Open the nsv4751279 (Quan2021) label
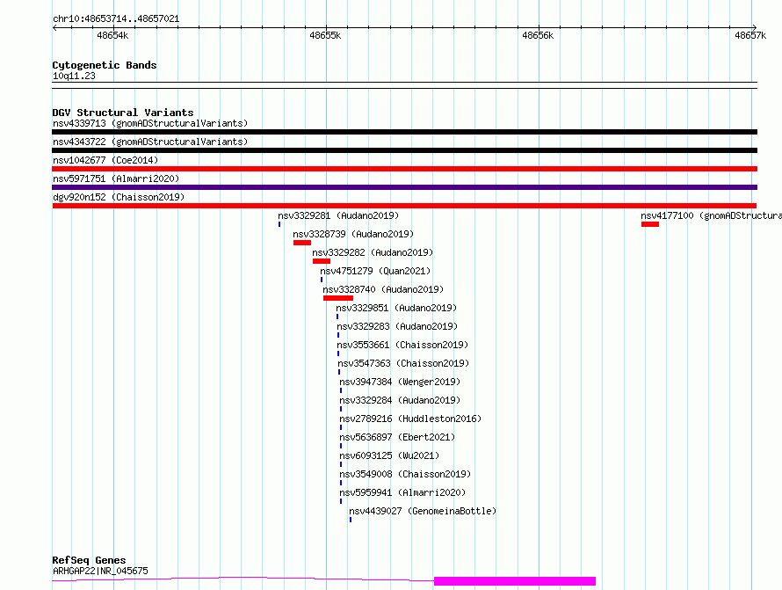The image size is (782, 590). click(x=375, y=271)
